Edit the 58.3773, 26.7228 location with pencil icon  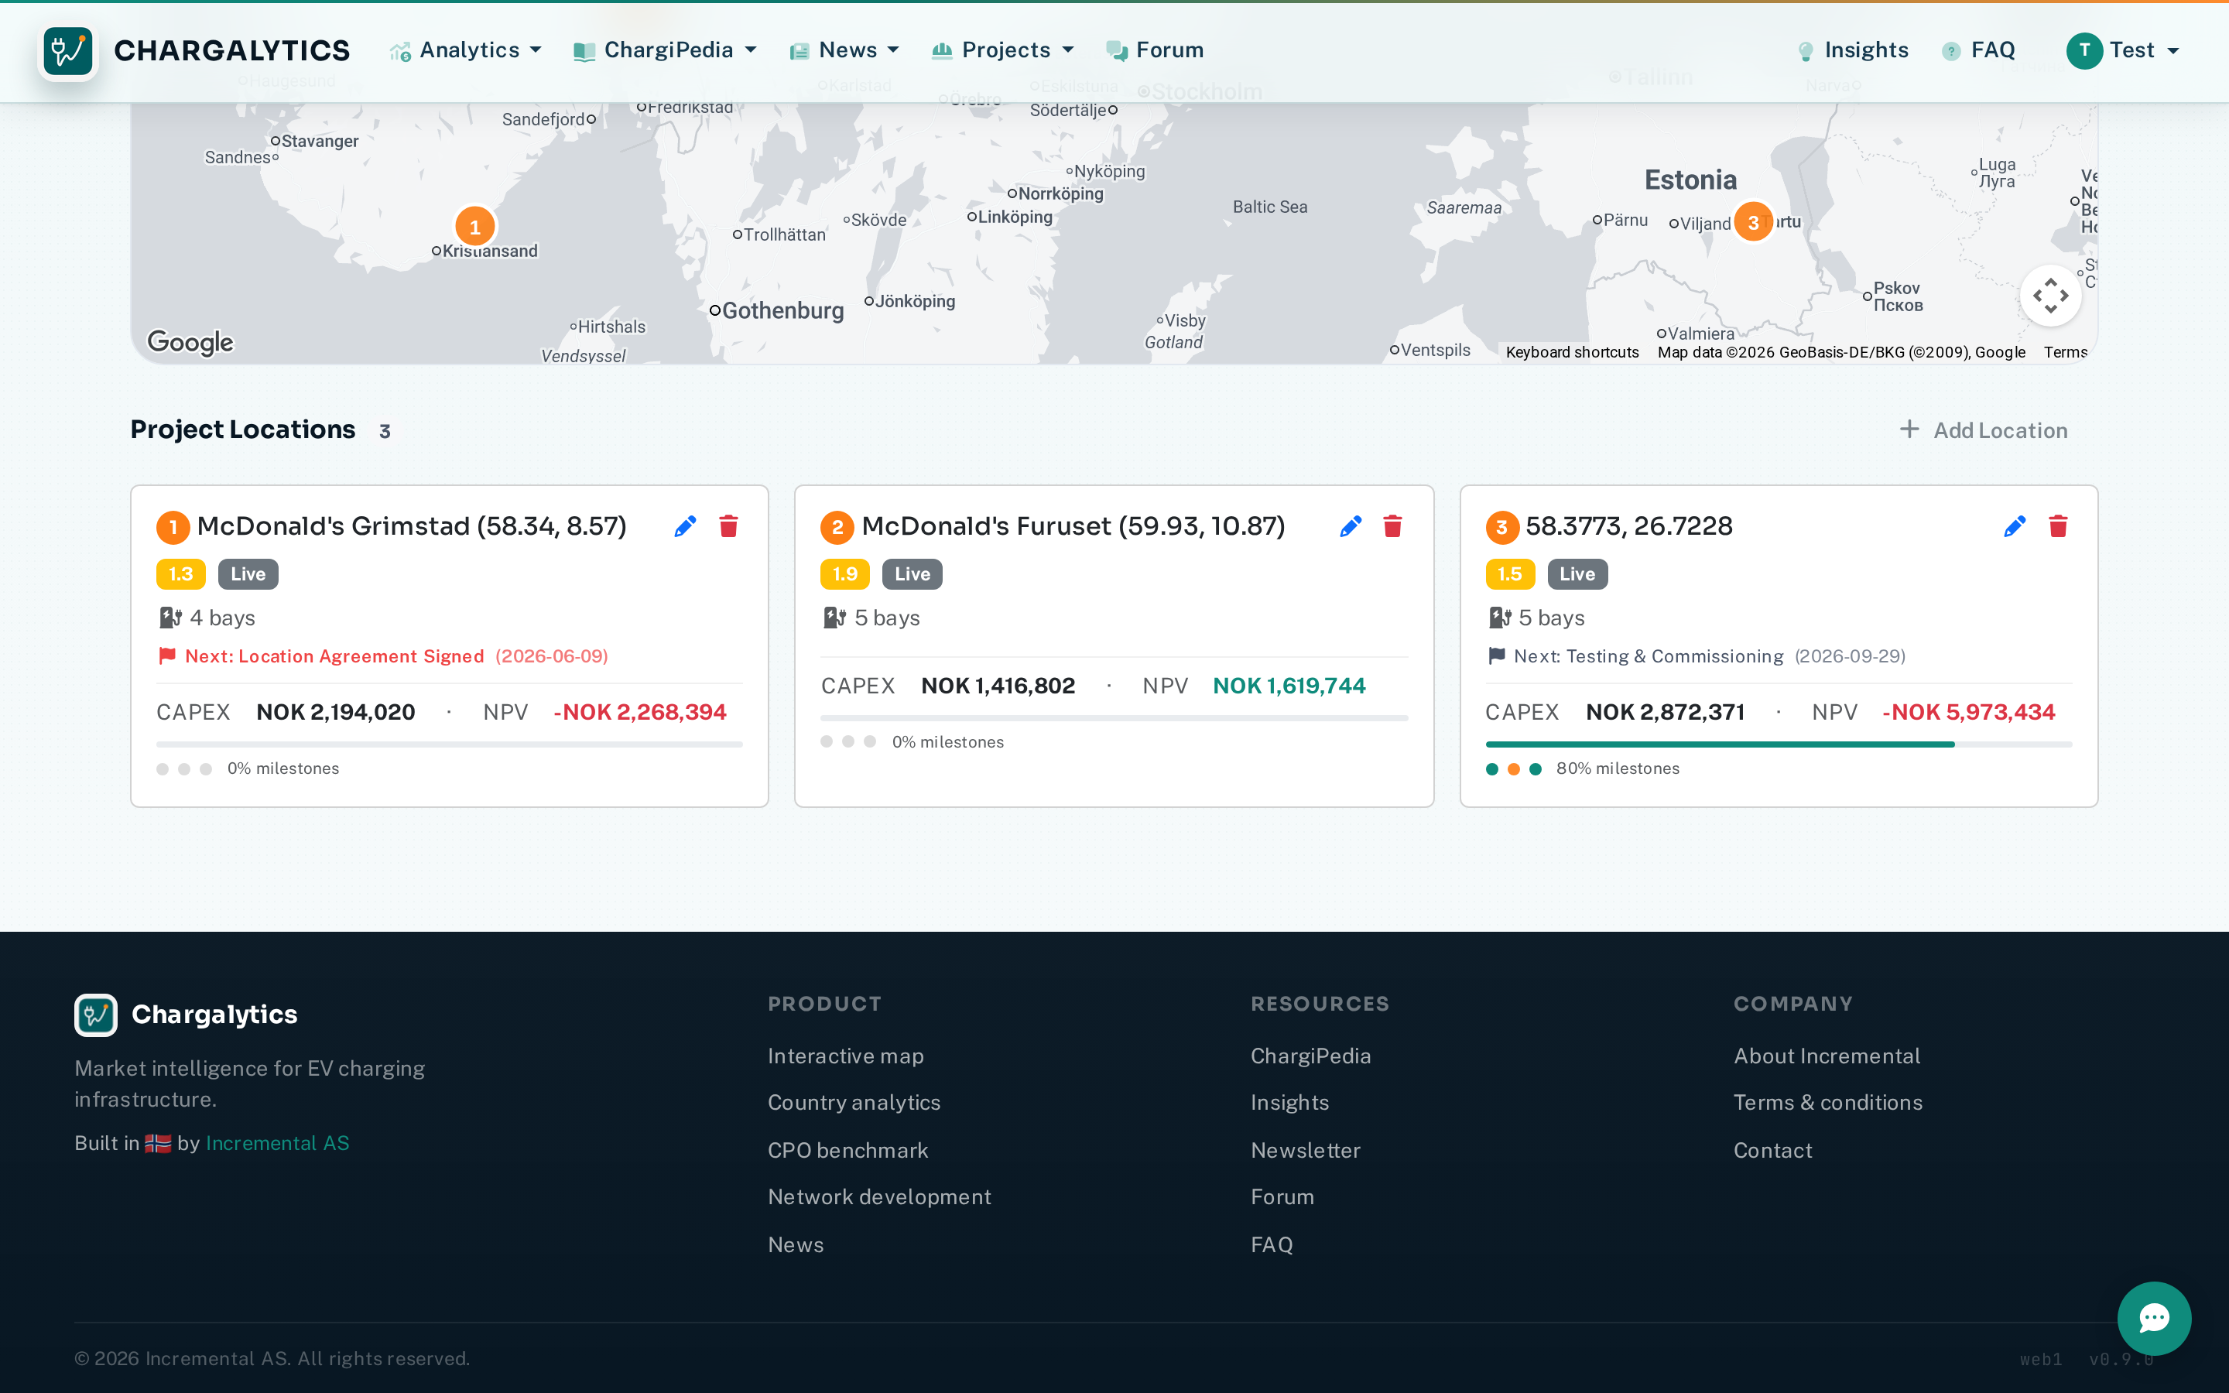2015,526
